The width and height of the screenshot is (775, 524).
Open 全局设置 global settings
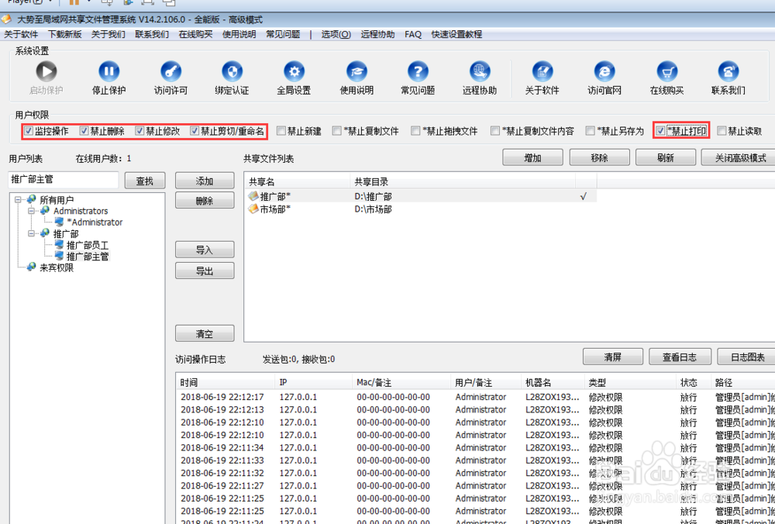(294, 72)
